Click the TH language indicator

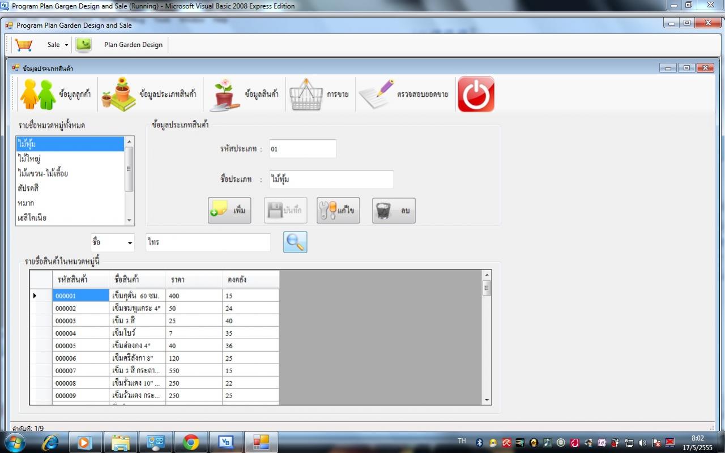click(462, 441)
